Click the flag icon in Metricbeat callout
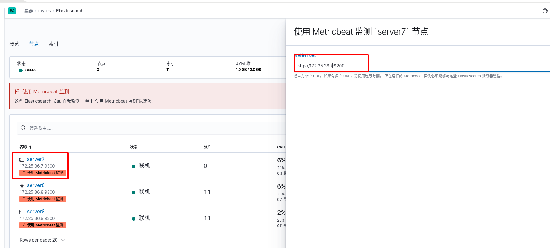This screenshot has height=248, width=550. coord(17,91)
